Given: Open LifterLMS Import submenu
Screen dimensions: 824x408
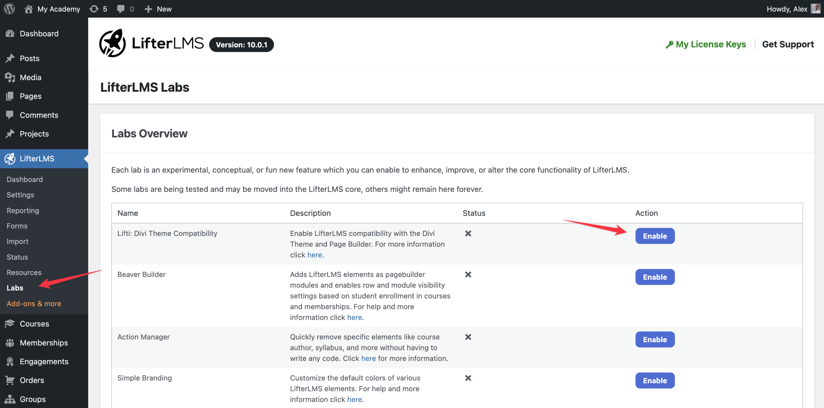Looking at the screenshot, I should pyautogui.click(x=17, y=241).
